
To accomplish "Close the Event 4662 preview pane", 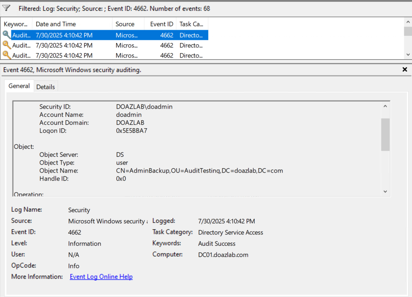I will click(x=405, y=69).
